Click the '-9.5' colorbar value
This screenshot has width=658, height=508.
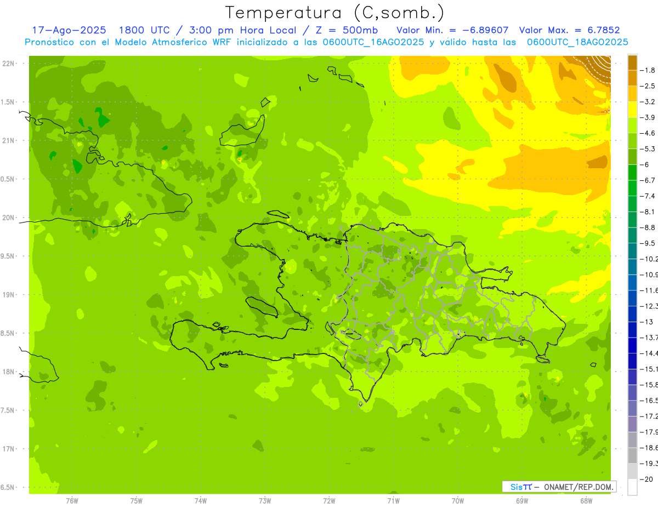coord(648,243)
